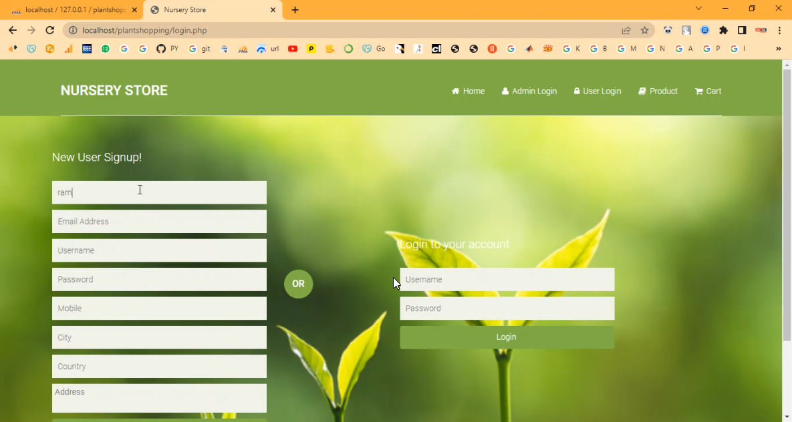Screen dimensions: 792x422
Task: Open the GitHub PY bookmark
Action: click(x=167, y=49)
